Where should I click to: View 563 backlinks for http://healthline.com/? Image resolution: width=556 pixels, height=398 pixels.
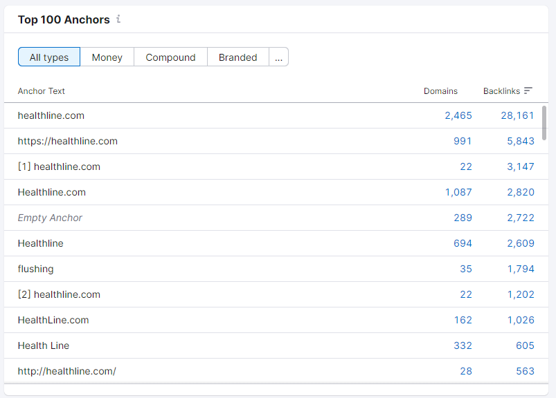525,371
